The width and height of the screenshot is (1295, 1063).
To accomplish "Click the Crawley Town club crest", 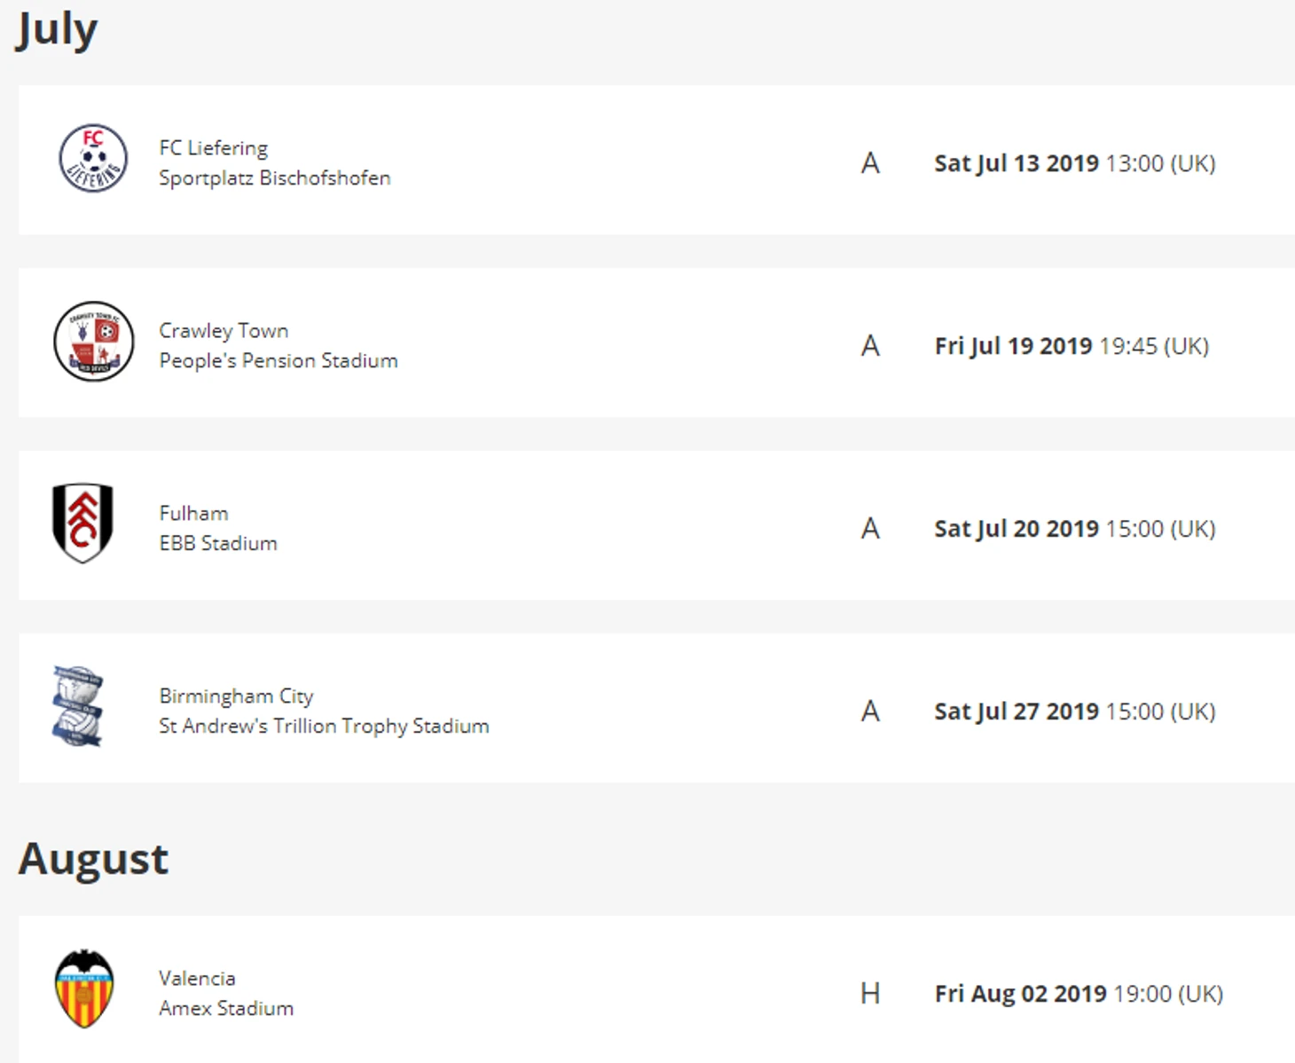I will click(x=94, y=342).
